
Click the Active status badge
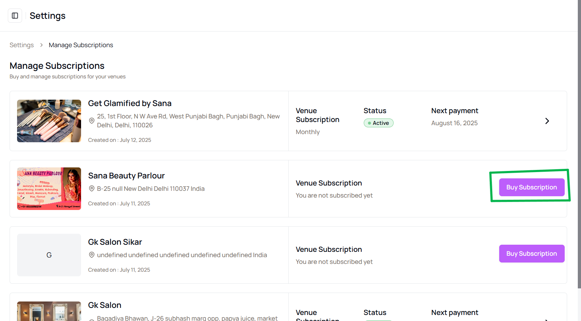click(378, 123)
